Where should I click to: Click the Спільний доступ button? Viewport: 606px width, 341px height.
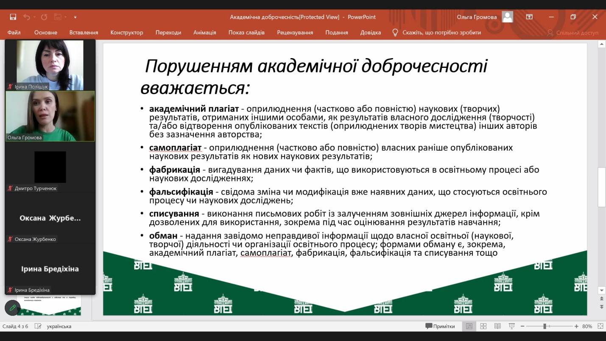click(573, 32)
